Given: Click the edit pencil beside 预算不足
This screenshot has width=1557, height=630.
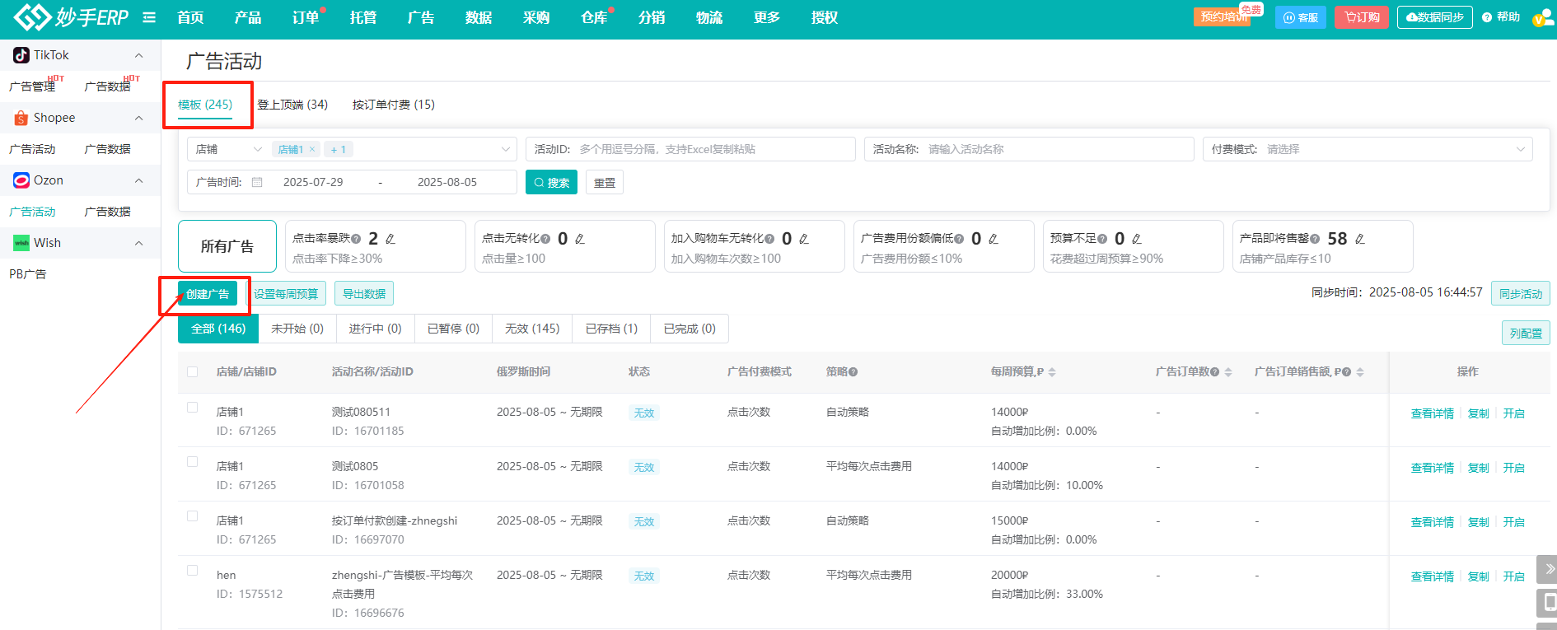Looking at the screenshot, I should click(1137, 239).
